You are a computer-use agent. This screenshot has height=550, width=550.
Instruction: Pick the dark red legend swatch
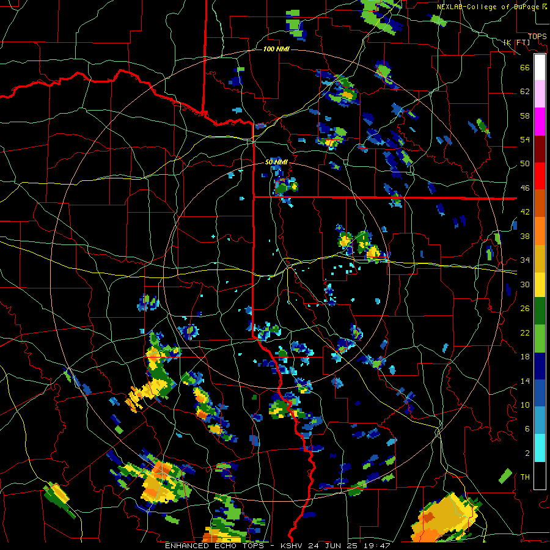pos(540,148)
